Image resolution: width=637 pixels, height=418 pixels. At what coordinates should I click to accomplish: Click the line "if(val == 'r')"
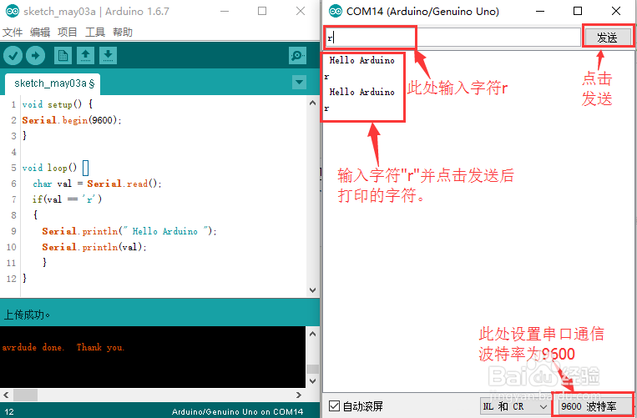pyautogui.click(x=67, y=199)
